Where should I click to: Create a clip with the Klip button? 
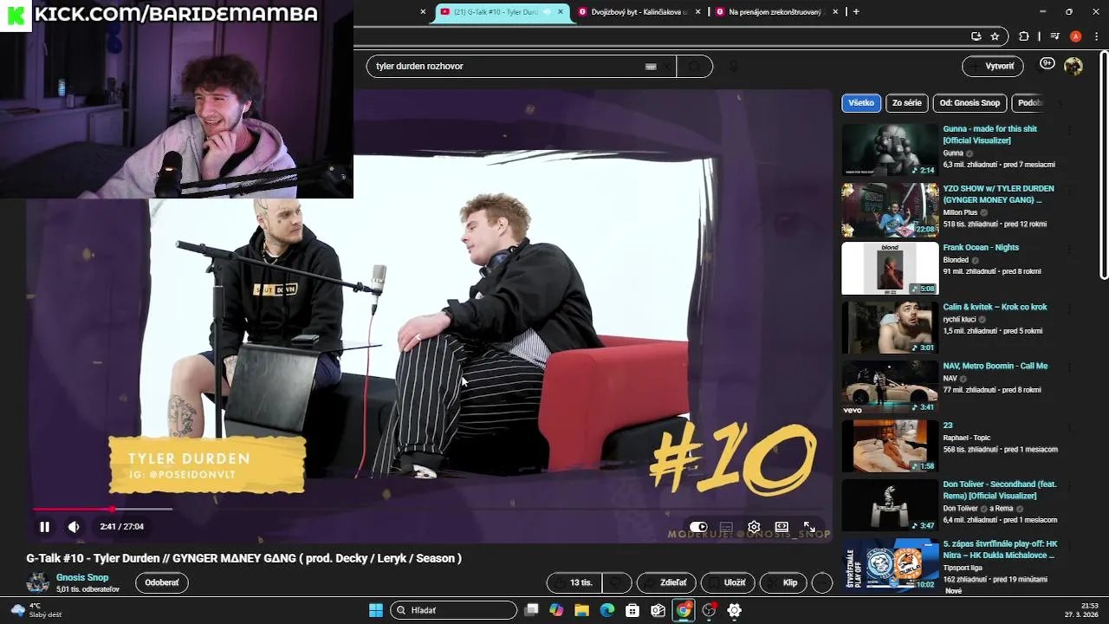783,582
